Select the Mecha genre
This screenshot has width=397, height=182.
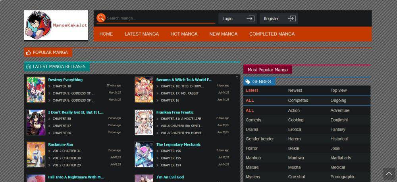294,167
